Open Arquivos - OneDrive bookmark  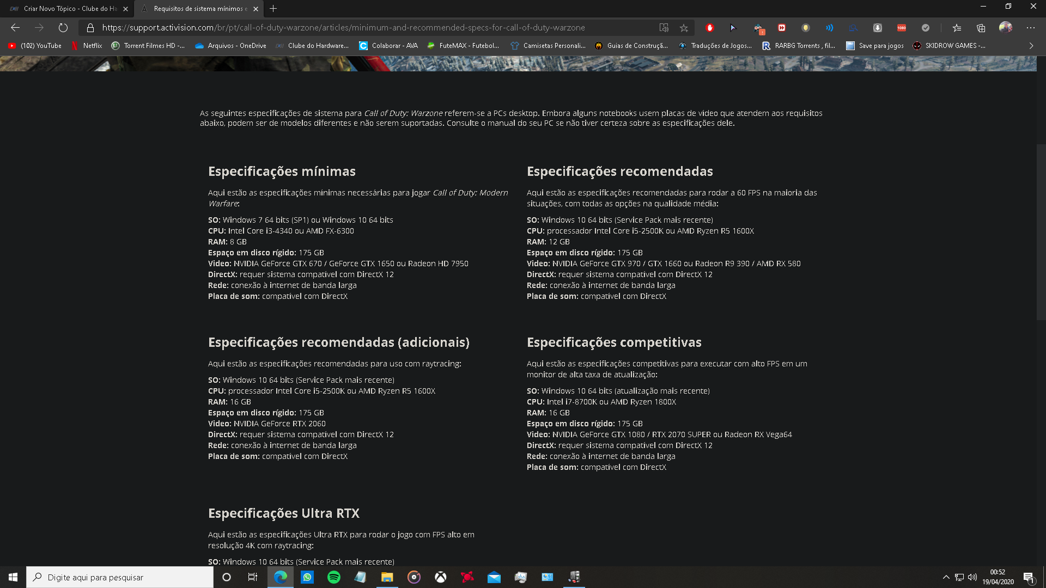tap(231, 46)
